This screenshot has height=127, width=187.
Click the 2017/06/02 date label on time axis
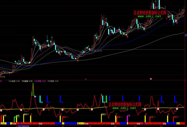tap(24, 126)
